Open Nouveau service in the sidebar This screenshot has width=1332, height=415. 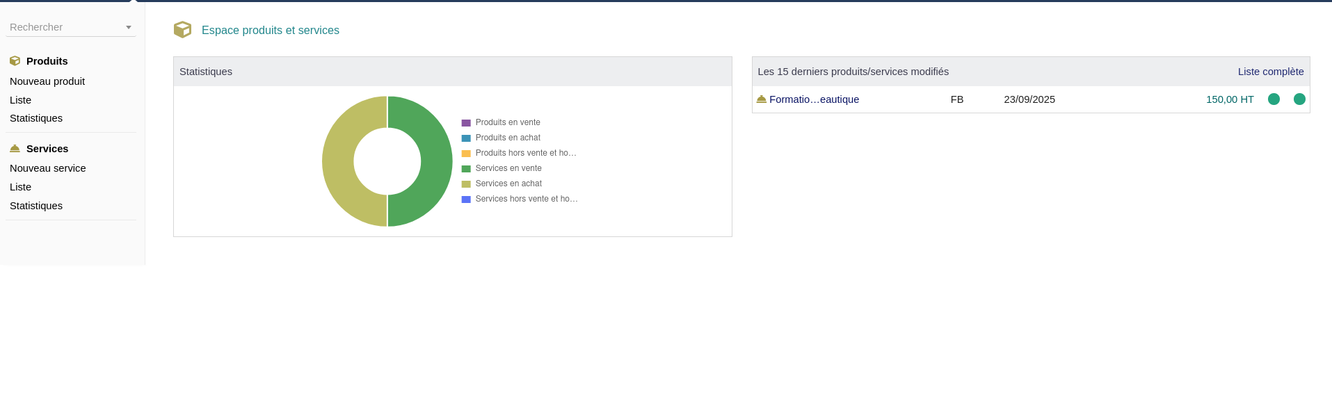[48, 168]
